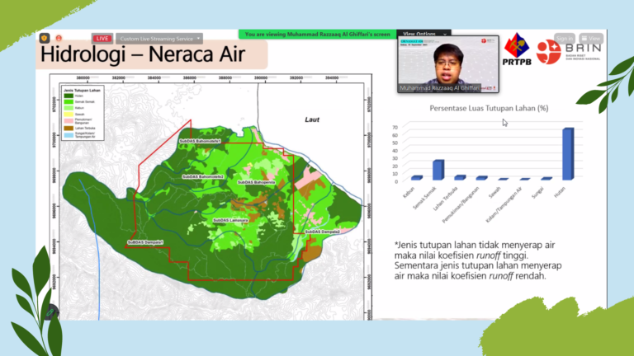
Task: Click the screen-sharing notification banner
Action: click(316, 34)
